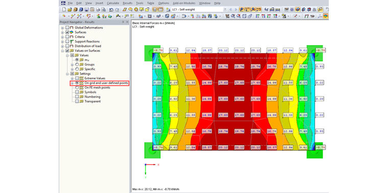Click the 'Basic Internal Forces m-x' heading
Image resolution: width=388 pixels, height=193 pixels.
(154, 23)
